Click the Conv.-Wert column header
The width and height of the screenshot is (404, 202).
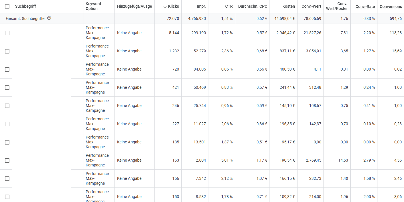coord(311,6)
